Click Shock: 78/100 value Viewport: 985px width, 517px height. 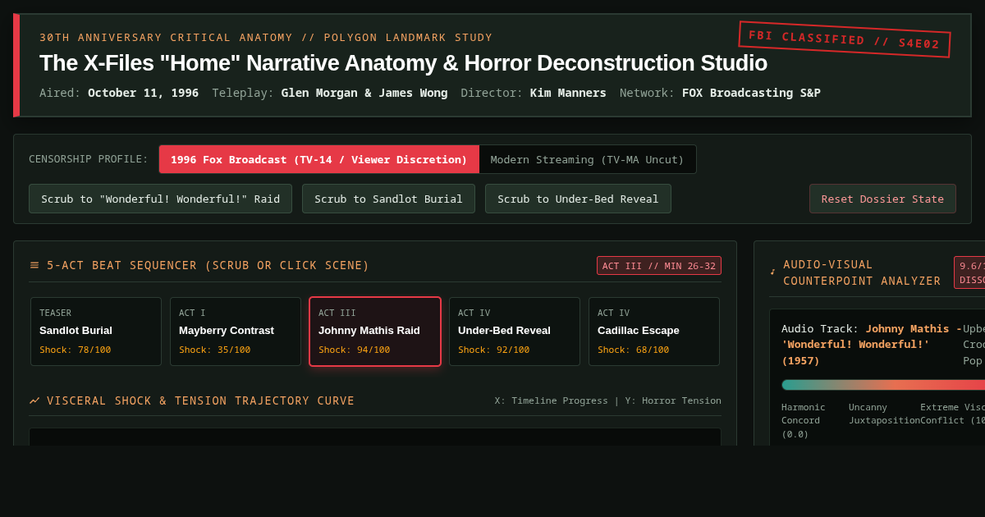coord(75,350)
